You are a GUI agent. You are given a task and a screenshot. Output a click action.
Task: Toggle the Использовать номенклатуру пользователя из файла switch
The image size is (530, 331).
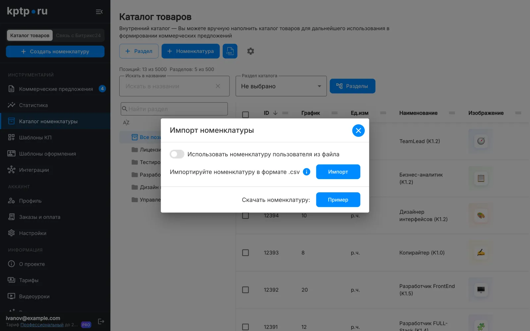click(x=177, y=154)
